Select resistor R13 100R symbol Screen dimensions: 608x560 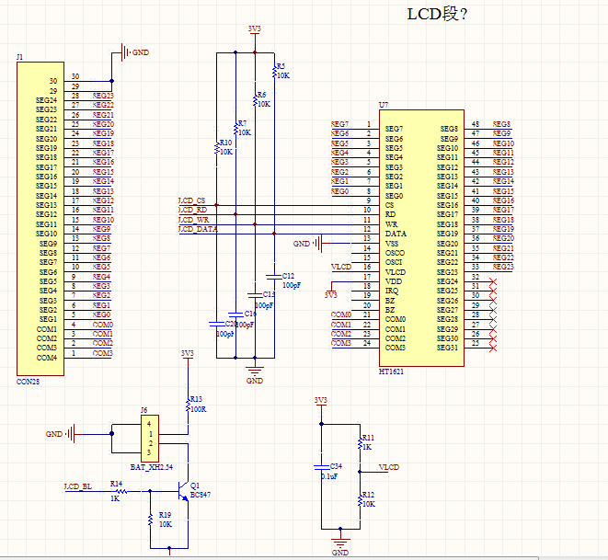pyautogui.click(x=188, y=406)
